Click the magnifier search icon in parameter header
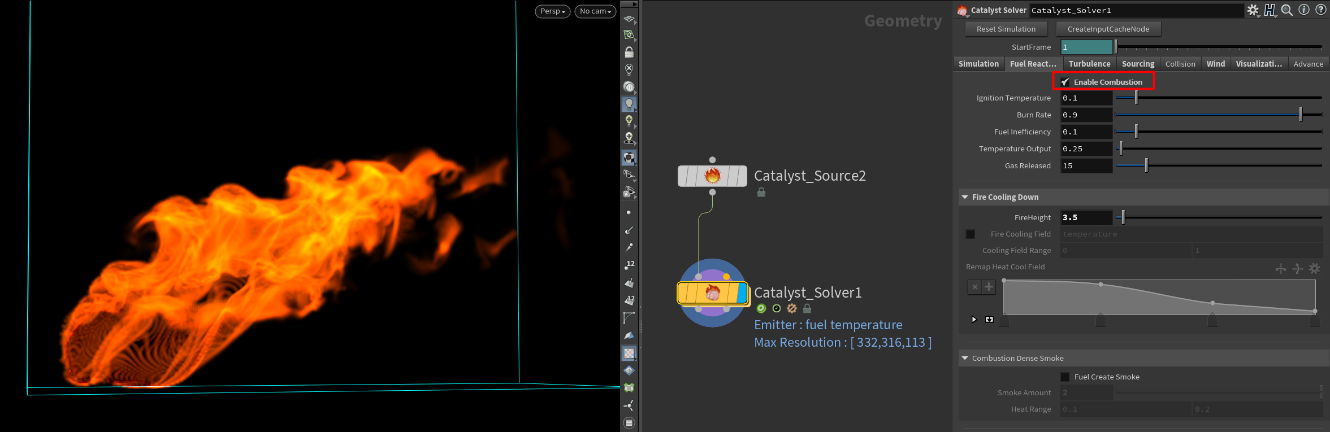This screenshot has width=1330, height=432. (1287, 10)
